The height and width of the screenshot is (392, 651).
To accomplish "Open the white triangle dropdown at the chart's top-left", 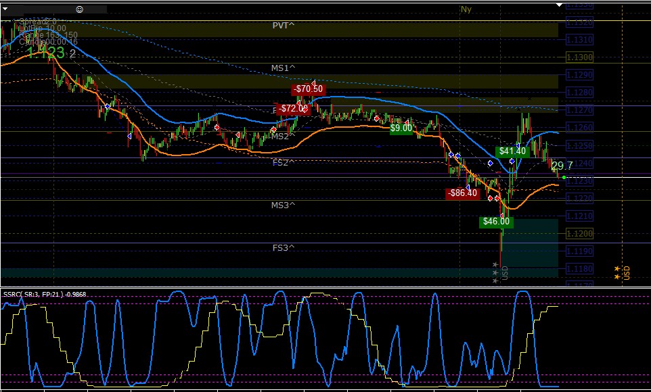I will (5, 9).
